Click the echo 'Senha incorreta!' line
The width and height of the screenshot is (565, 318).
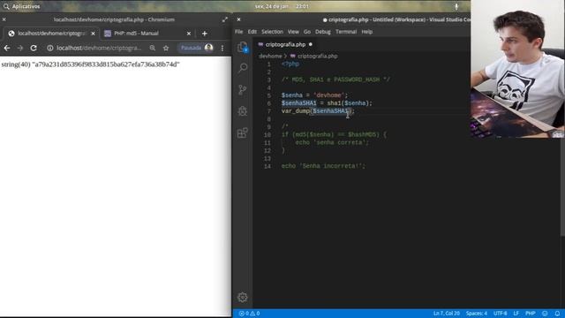point(323,166)
